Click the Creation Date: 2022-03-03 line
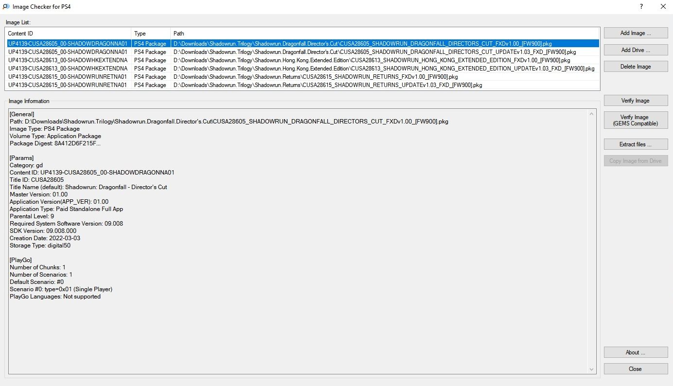Image resolution: width=673 pixels, height=386 pixels. (x=45, y=238)
